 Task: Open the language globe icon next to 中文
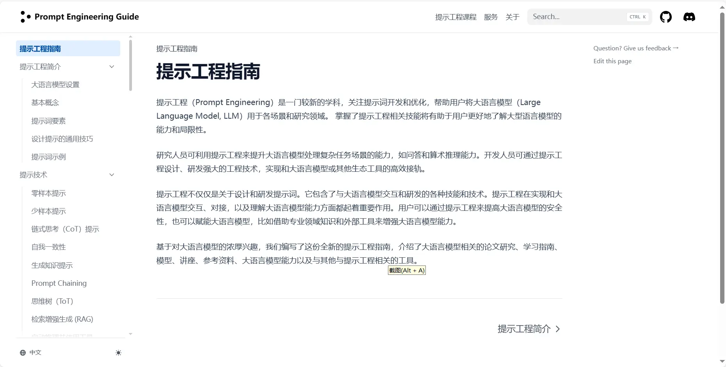coord(22,353)
